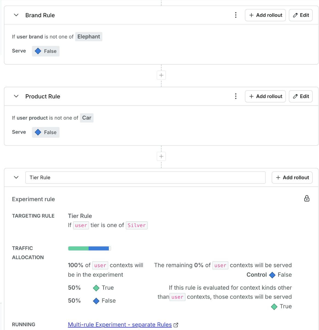
Task: Click the blue diamond in Brand Rule serve
Action: click(38, 51)
